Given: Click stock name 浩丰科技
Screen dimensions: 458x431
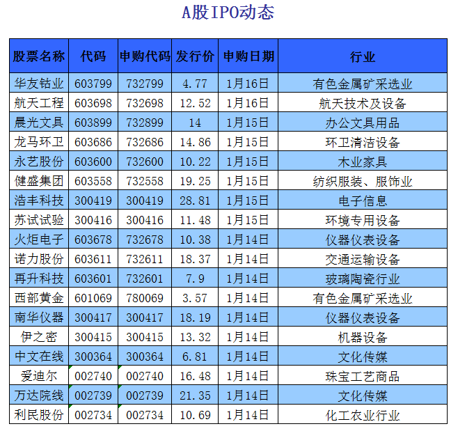Looking at the screenshot, I should pyautogui.click(x=39, y=201).
